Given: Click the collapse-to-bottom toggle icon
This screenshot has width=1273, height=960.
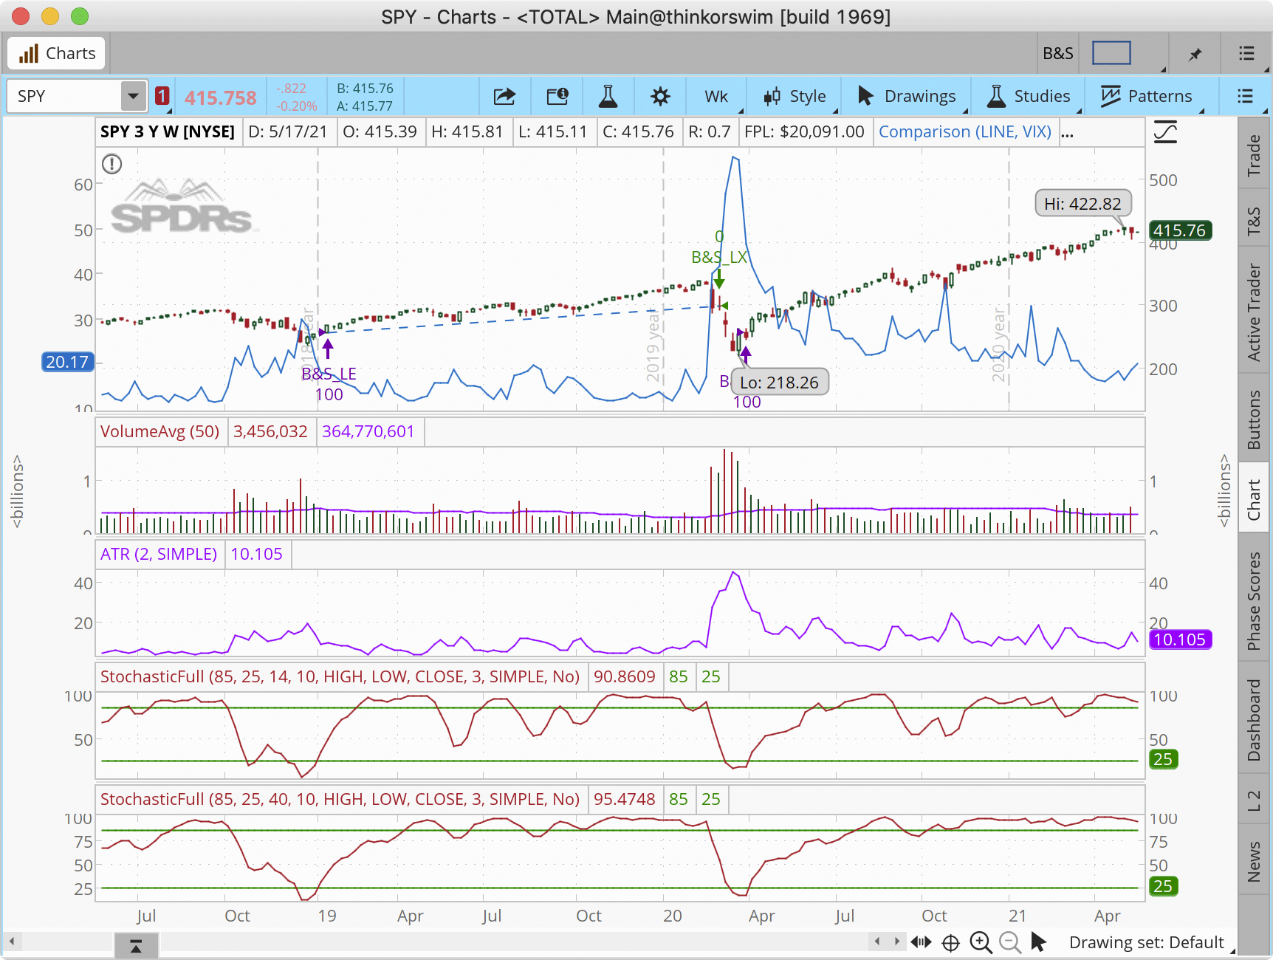Looking at the screenshot, I should (x=136, y=946).
